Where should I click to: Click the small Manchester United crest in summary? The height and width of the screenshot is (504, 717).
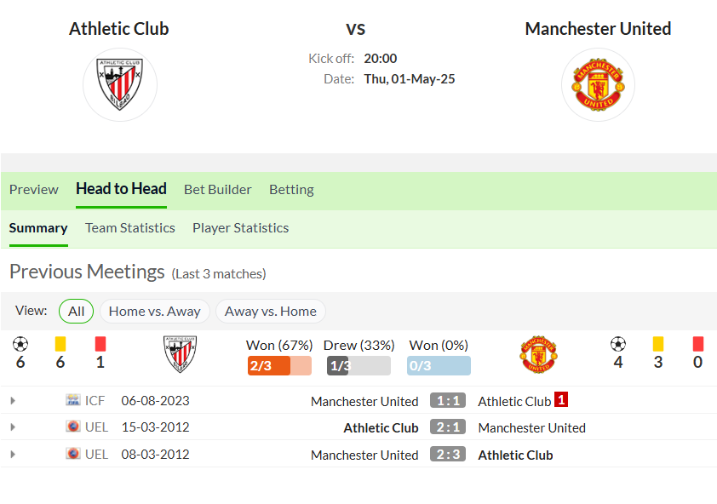pyautogui.click(x=539, y=354)
